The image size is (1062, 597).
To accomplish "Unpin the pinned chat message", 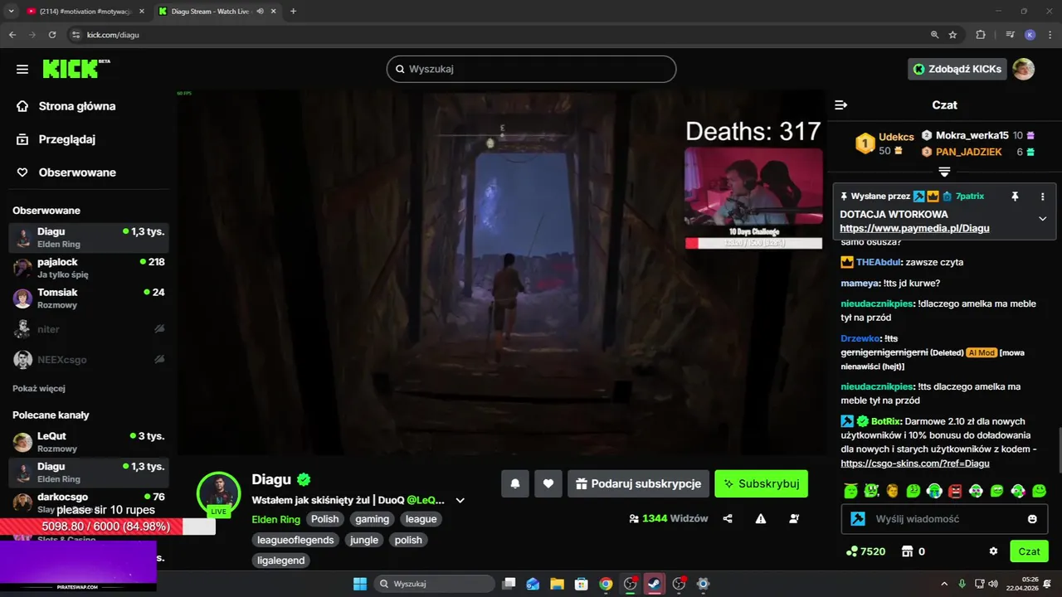I will 1015,197.
